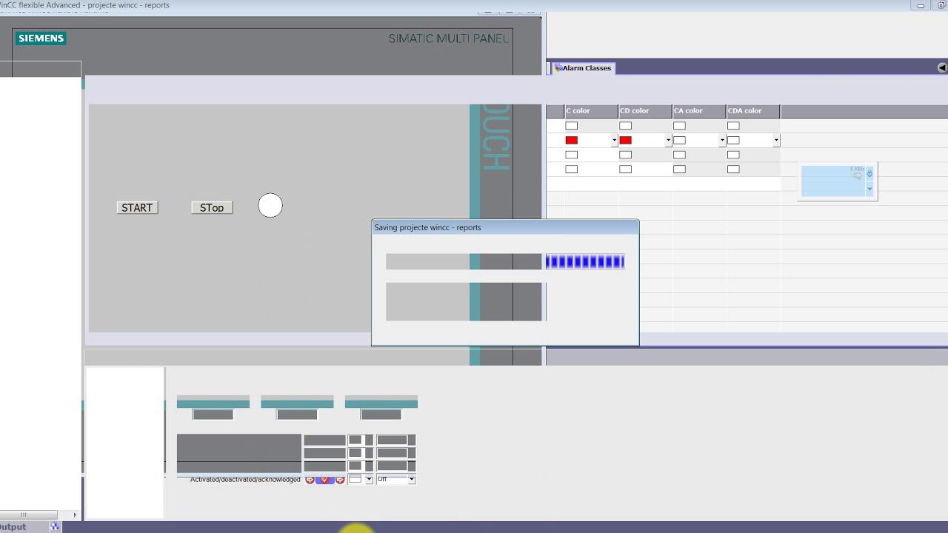Screen dimensions: 948x533
Task: Click the 'Saving projecte wincc - reports' dialog title
Action: 427,227
